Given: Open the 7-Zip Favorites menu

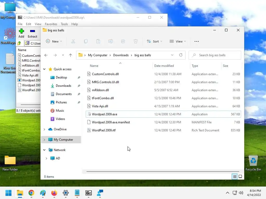Looking at the screenshot, I should [x=51, y=24].
